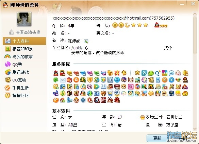Click the profile avatar photo
Image resolution: width=199 pixels, height=144 pixels.
click(24, 19)
